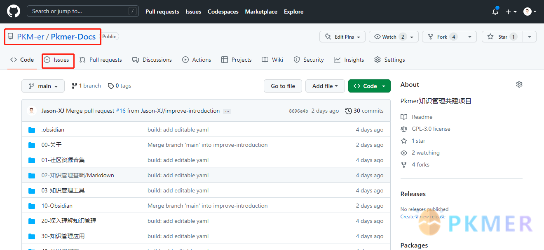The height and width of the screenshot is (250, 544).
Task: Open the Releases heading link
Action: (x=413, y=194)
